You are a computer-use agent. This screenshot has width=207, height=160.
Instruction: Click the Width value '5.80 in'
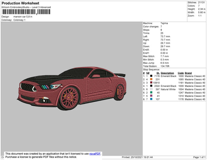point(201,12)
